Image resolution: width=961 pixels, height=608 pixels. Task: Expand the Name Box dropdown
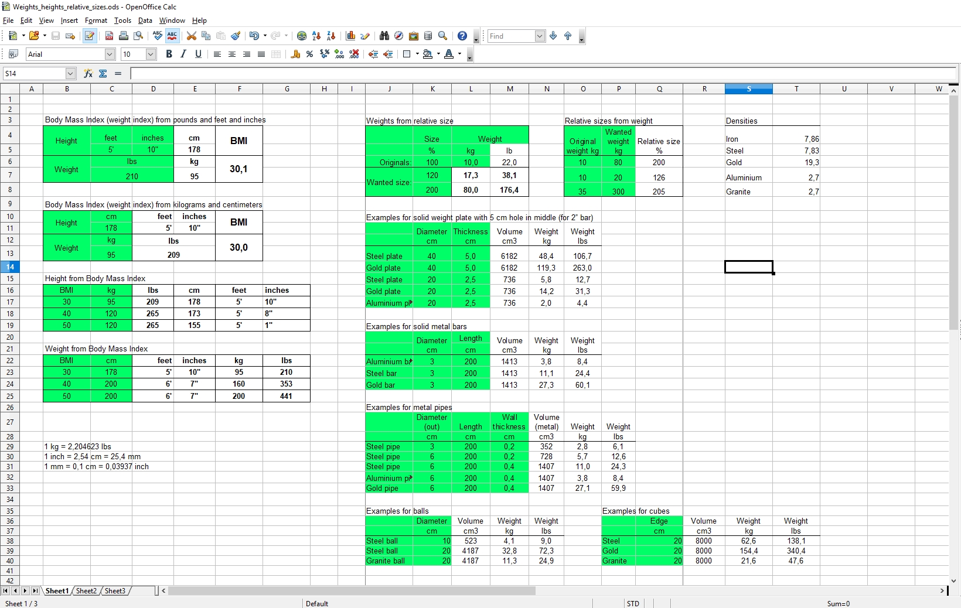71,73
